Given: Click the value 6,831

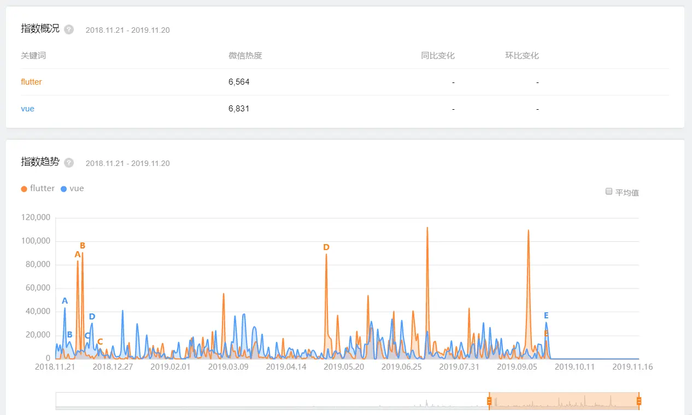Looking at the screenshot, I should [x=239, y=109].
